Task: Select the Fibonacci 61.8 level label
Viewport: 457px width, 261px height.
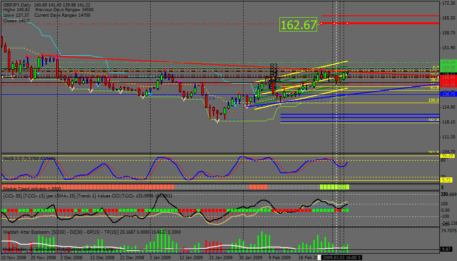Action: 435,88
